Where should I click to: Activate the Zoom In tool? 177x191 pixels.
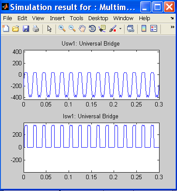pos(62,28)
